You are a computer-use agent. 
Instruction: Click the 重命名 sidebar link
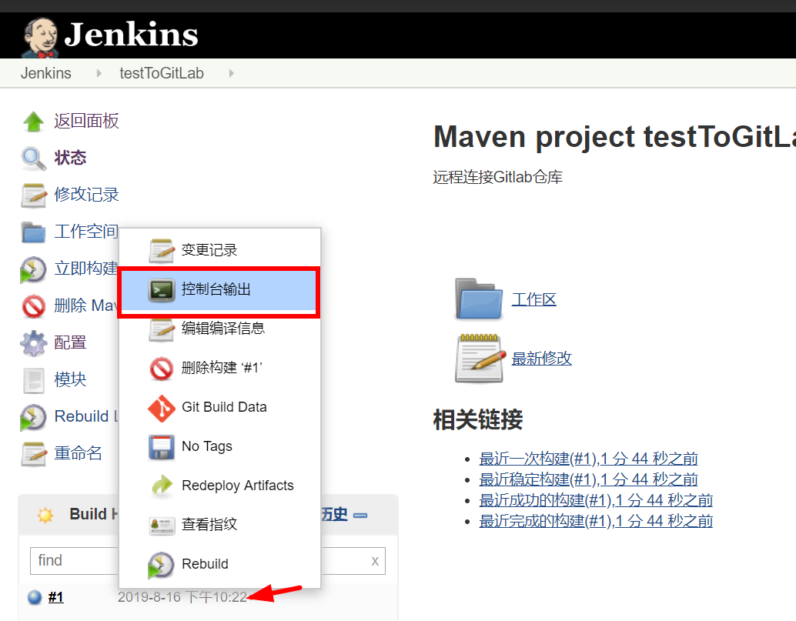coord(79,453)
